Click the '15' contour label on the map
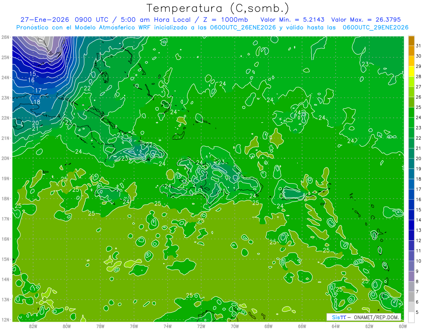 tap(32, 74)
